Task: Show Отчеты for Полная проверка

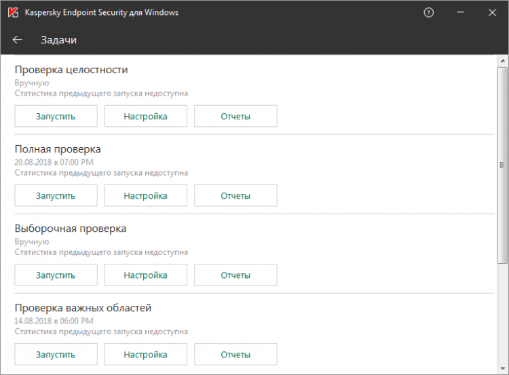Action: pos(235,196)
